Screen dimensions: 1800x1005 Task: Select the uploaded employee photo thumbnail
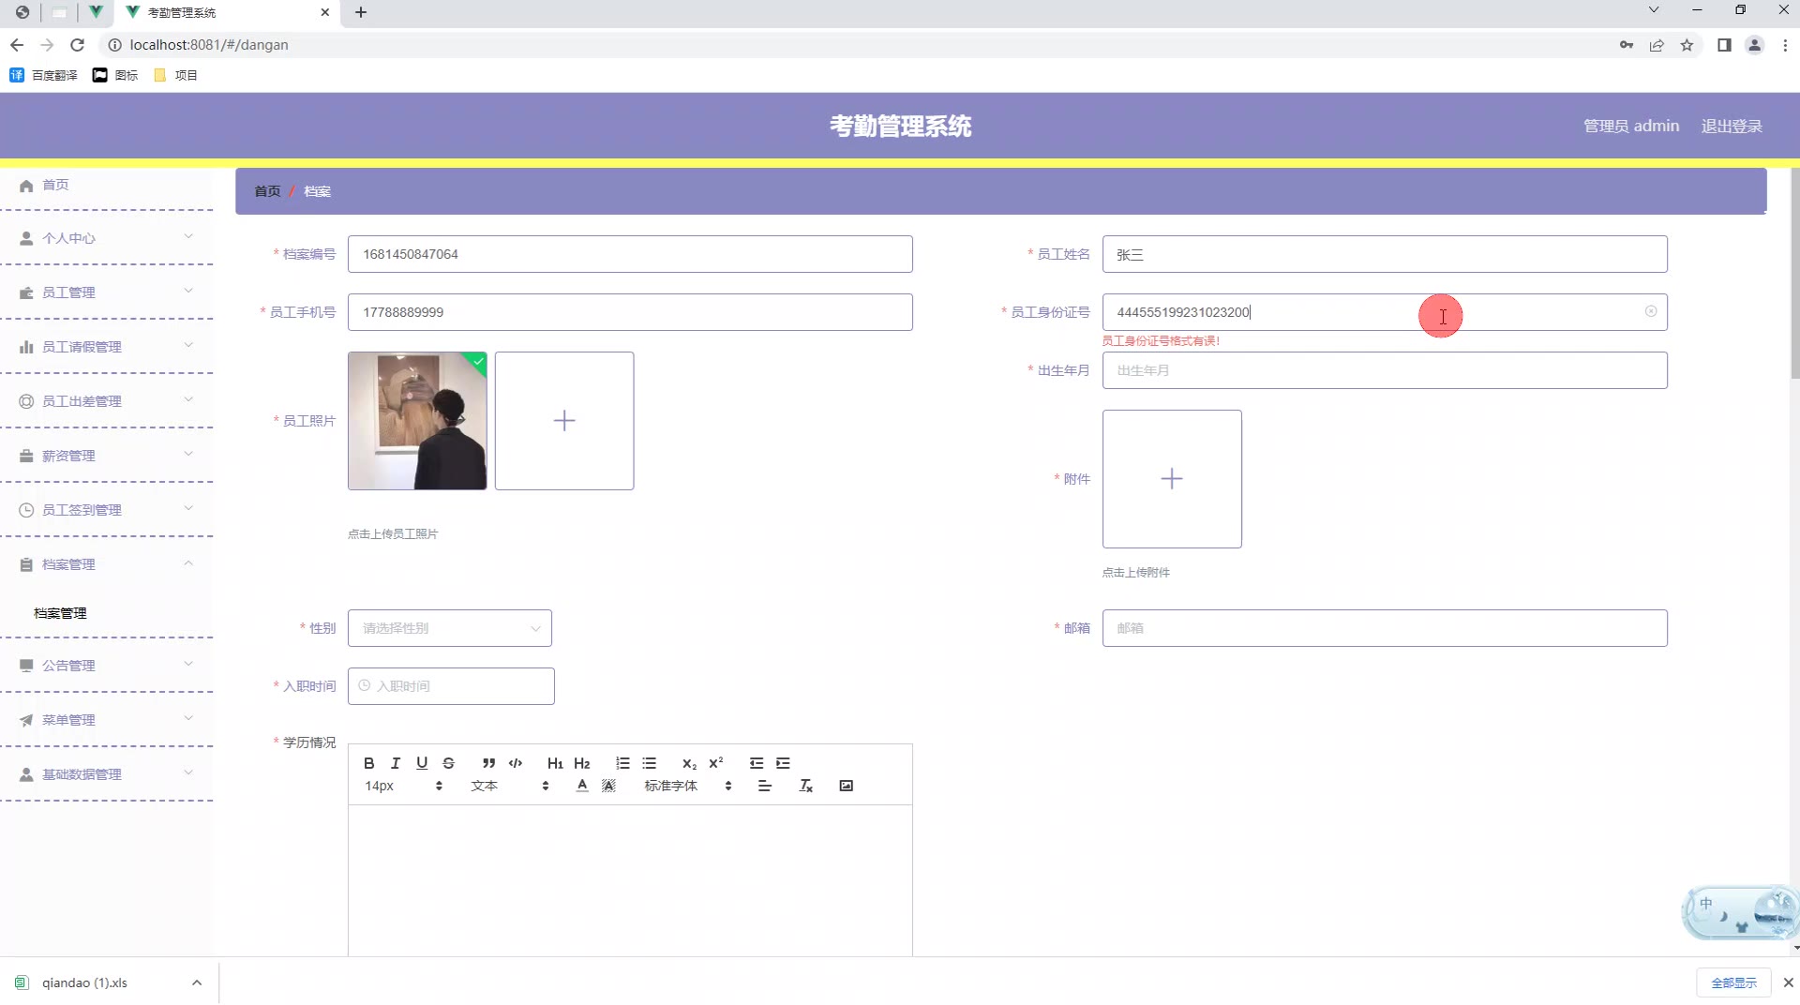point(417,421)
